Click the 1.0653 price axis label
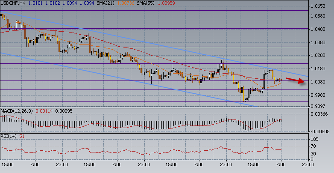This screenshot has height=173, width=334. 318,6
